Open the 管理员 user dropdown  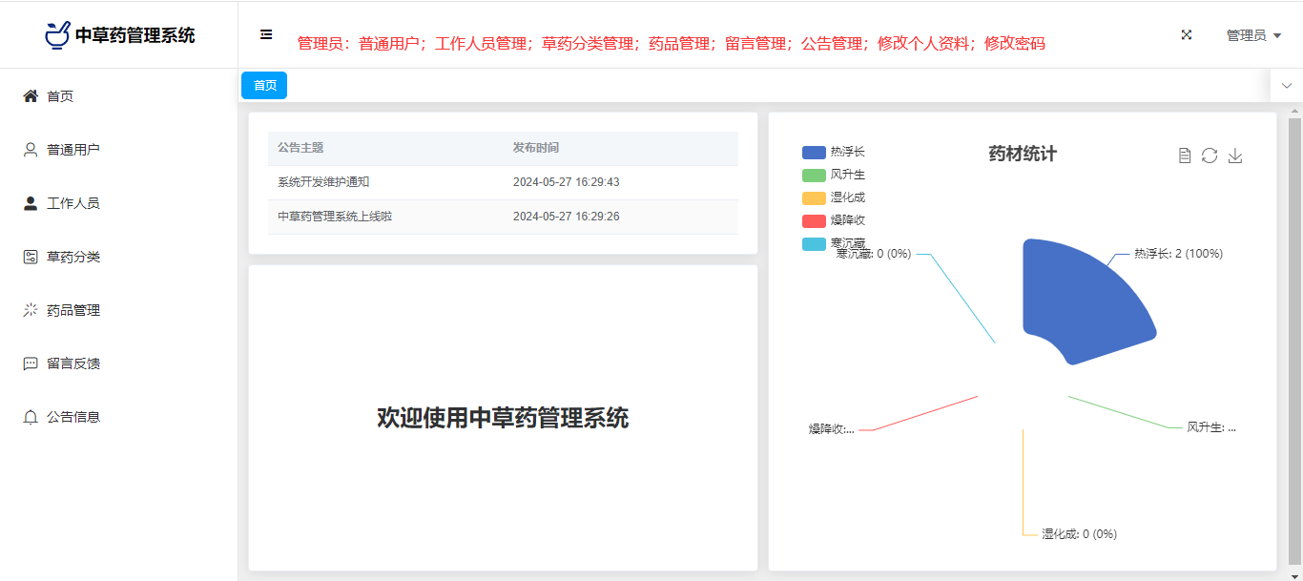[1252, 35]
